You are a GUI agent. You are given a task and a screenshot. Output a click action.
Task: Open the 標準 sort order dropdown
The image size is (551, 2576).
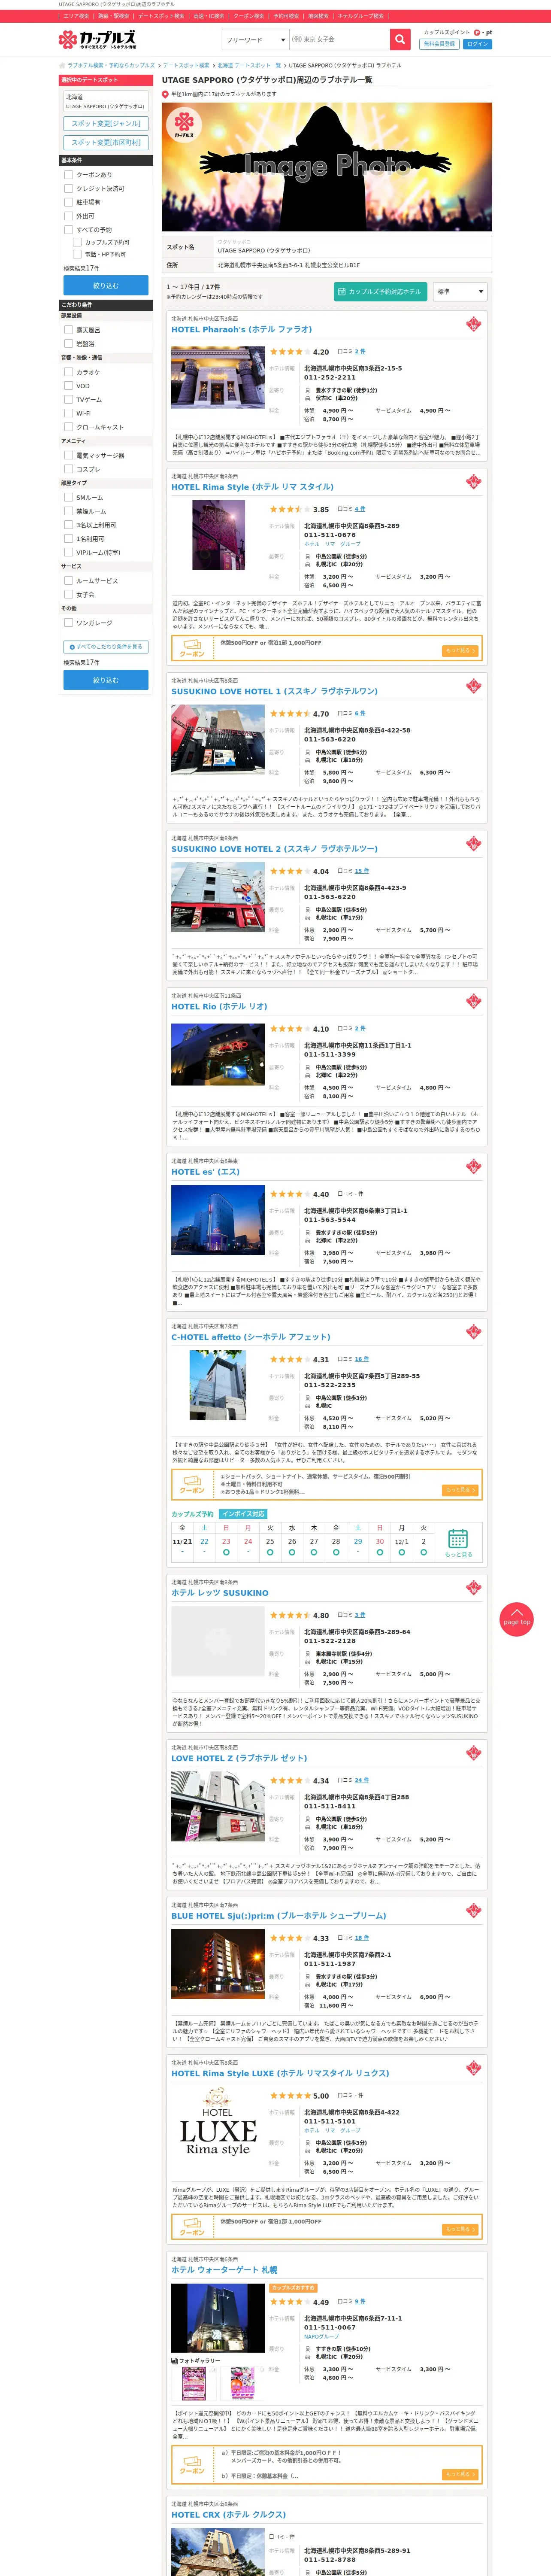460,291
